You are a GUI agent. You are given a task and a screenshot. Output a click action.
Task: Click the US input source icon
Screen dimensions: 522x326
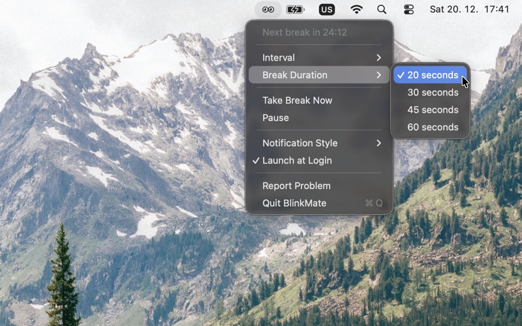pos(327,9)
